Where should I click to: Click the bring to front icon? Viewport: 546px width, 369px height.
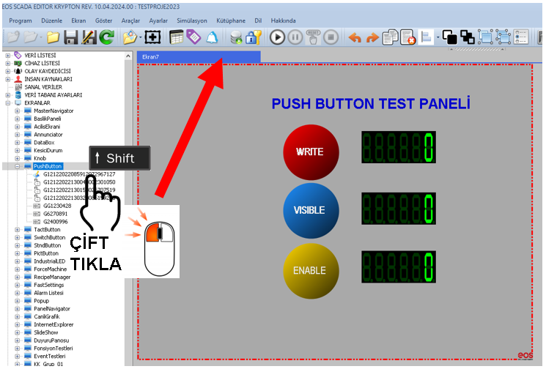(x=449, y=37)
